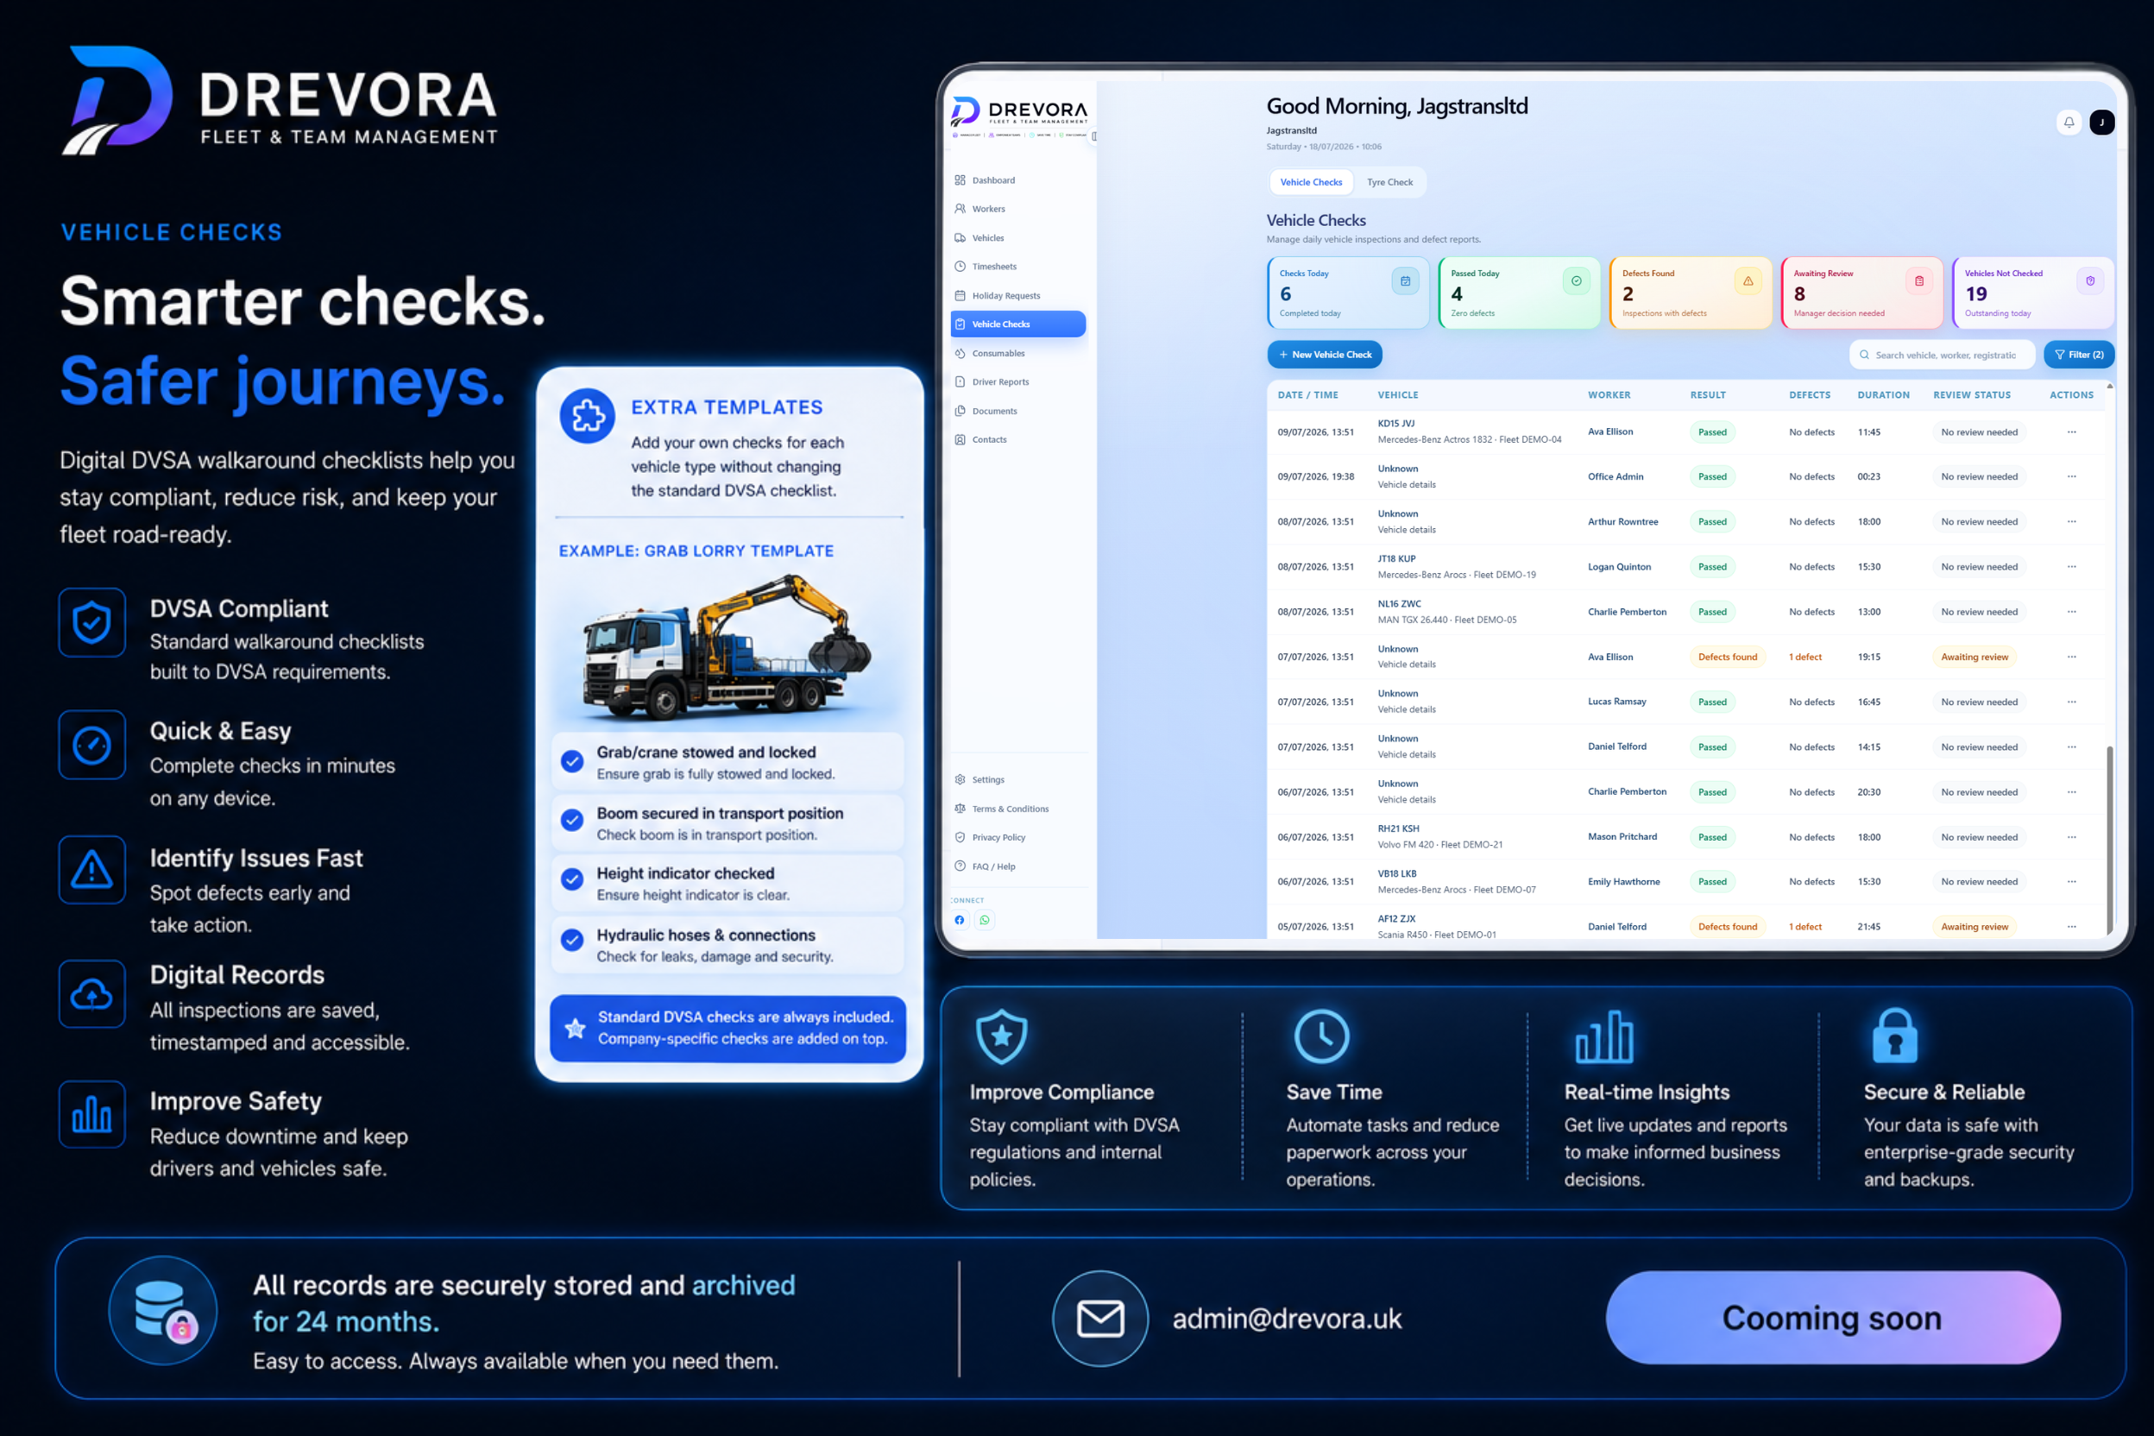This screenshot has width=2154, height=1436.
Task: Toggle Hydraulic hoses & connections check
Action: point(572,941)
